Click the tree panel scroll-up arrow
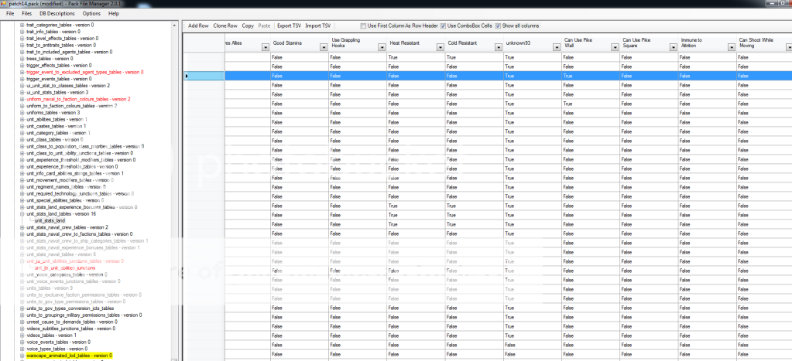 (175, 23)
